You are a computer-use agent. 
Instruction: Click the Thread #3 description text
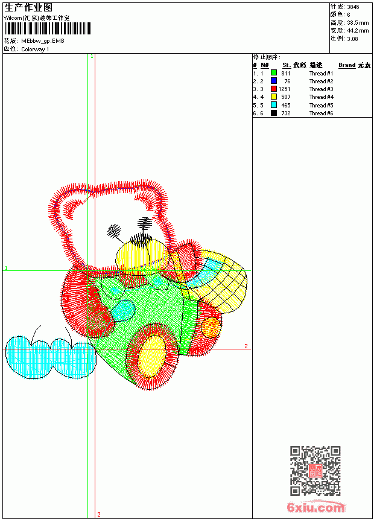pyautogui.click(x=321, y=89)
